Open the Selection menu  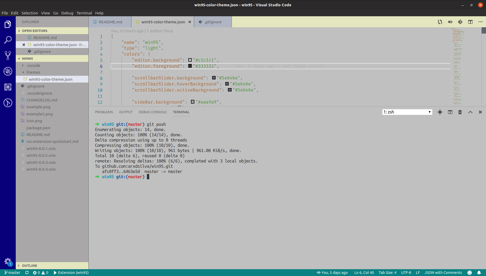tap(30, 13)
